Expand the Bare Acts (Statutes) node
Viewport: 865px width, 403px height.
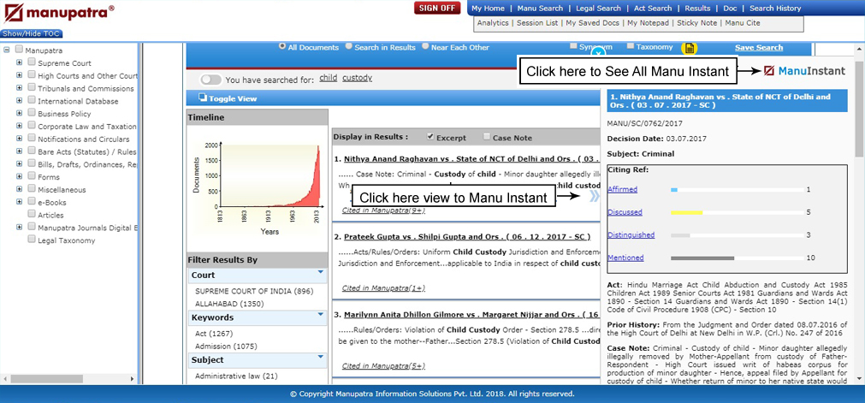[20, 151]
